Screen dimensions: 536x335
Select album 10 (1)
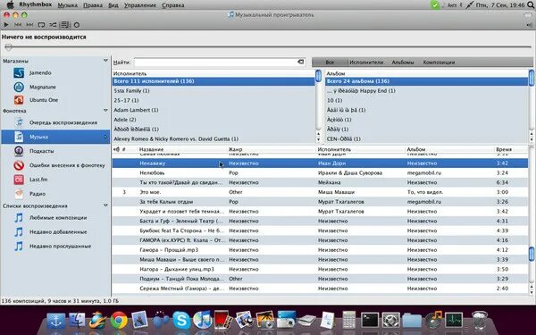[x=426, y=100]
